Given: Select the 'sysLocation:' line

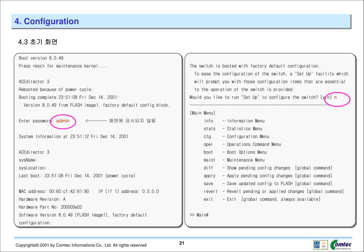Looking at the screenshot, I should pyautogui.click(x=33, y=168).
